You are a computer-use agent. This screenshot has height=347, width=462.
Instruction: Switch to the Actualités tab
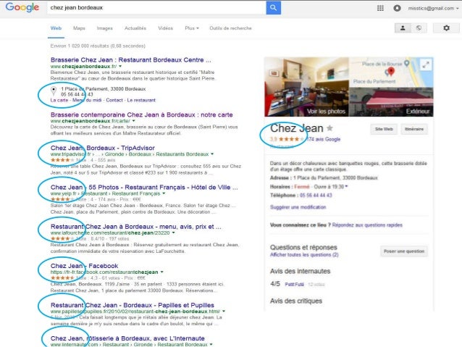[135, 28]
